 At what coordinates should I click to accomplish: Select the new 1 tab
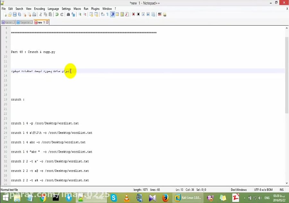pos(41,22)
